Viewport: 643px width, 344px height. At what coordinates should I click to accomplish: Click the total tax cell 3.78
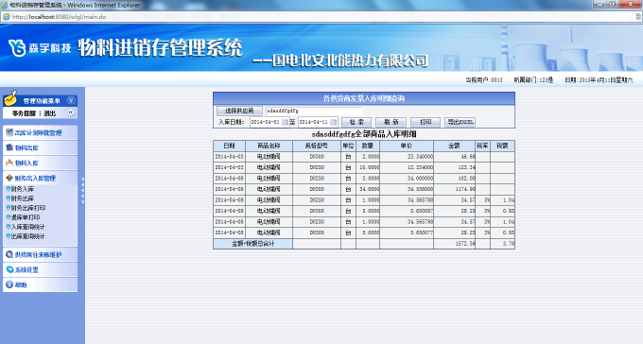[502, 244]
